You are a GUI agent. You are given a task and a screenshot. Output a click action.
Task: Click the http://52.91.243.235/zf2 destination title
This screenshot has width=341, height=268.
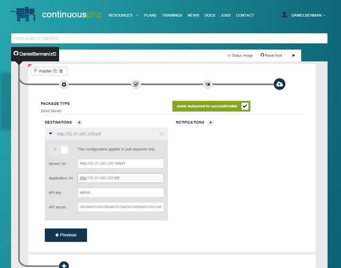tap(79, 134)
